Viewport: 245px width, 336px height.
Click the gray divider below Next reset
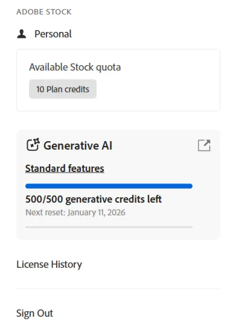pyautogui.click(x=109, y=227)
